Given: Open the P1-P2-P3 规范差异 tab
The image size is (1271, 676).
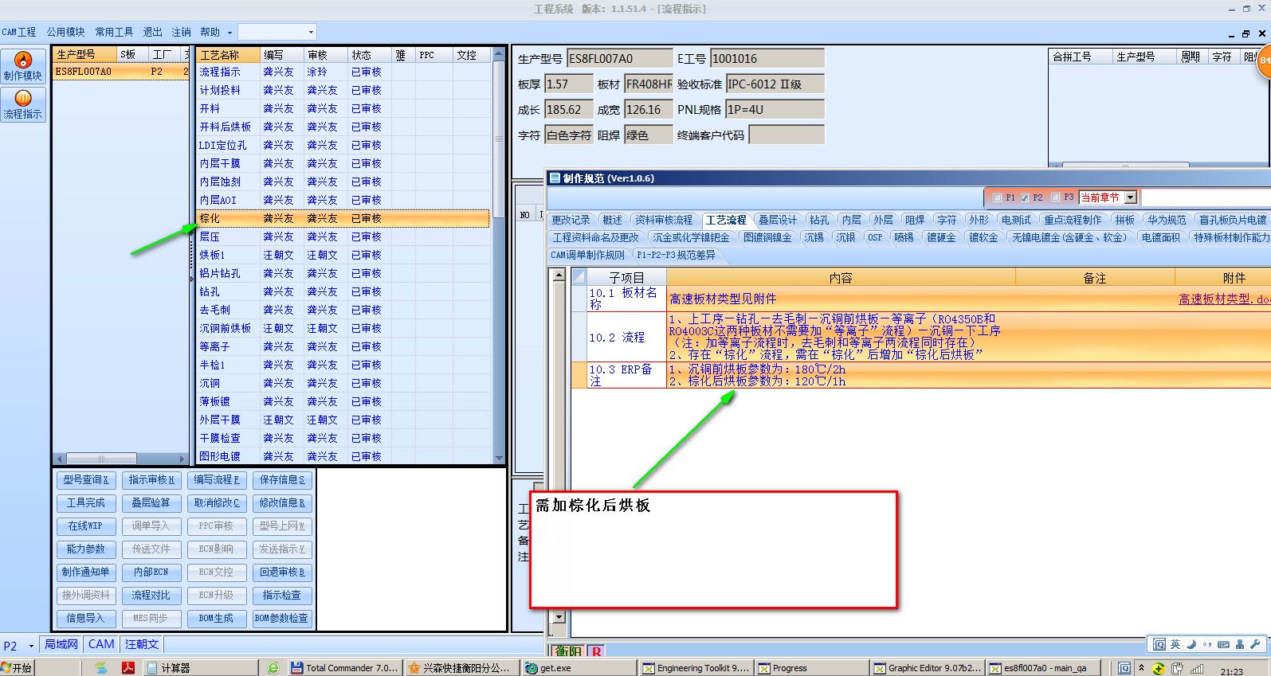Looking at the screenshot, I should 676,255.
